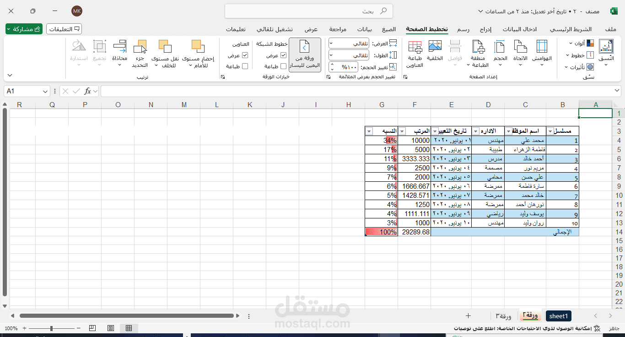Click the Insert Function fx icon
The image size is (625, 337).
[x=87, y=91]
